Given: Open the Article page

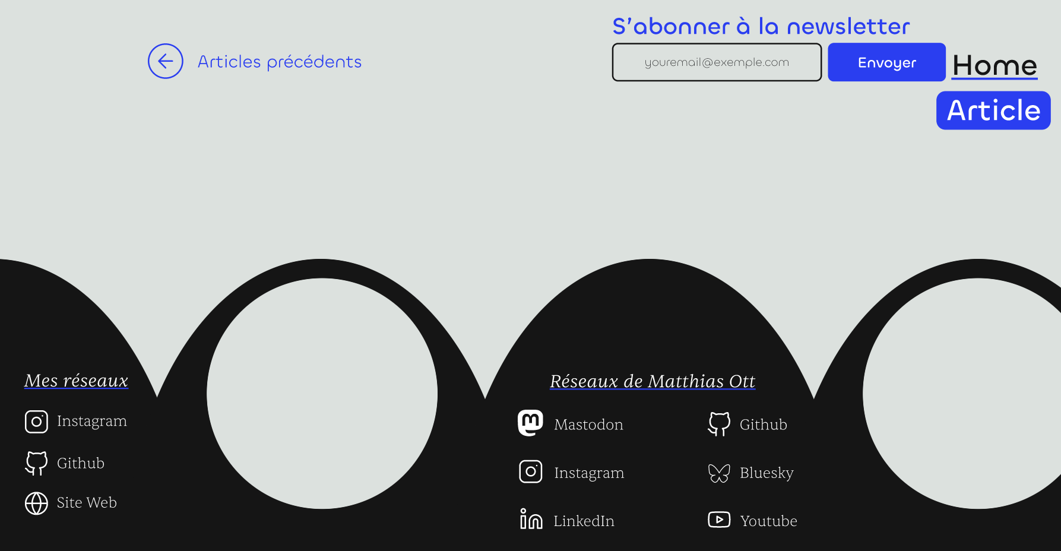Looking at the screenshot, I should pos(993,110).
